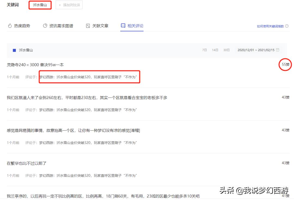This screenshot has width=294, height=200.
Task: Expand the keyword comparison selector 添加对比词
Action: (69, 5)
